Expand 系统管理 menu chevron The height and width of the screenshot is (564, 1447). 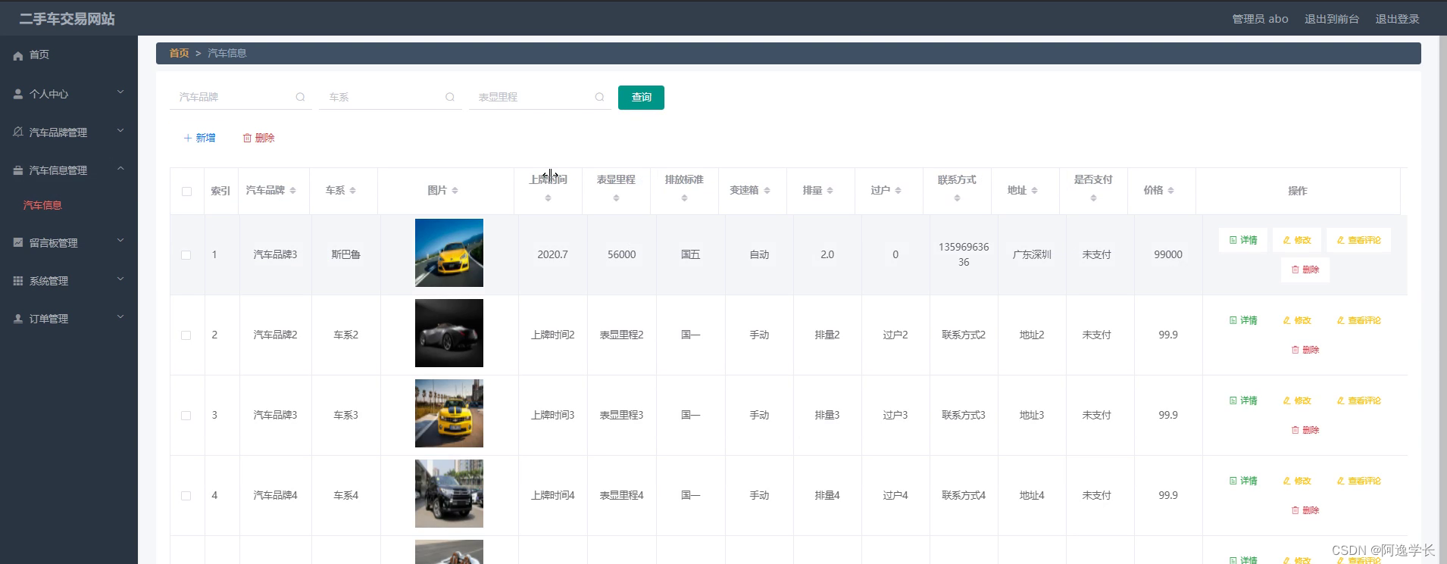tap(120, 279)
